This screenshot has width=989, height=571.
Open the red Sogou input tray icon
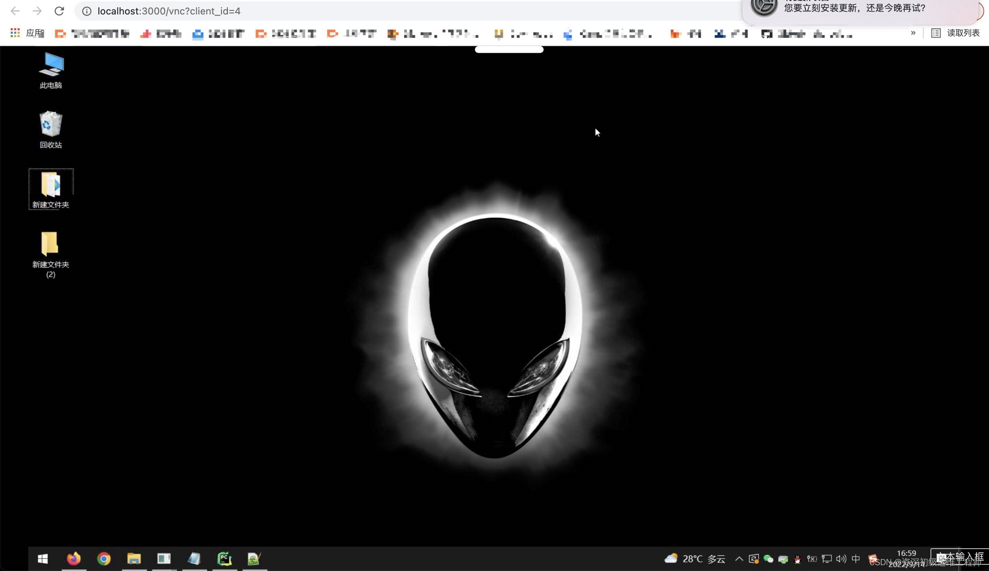pos(873,559)
